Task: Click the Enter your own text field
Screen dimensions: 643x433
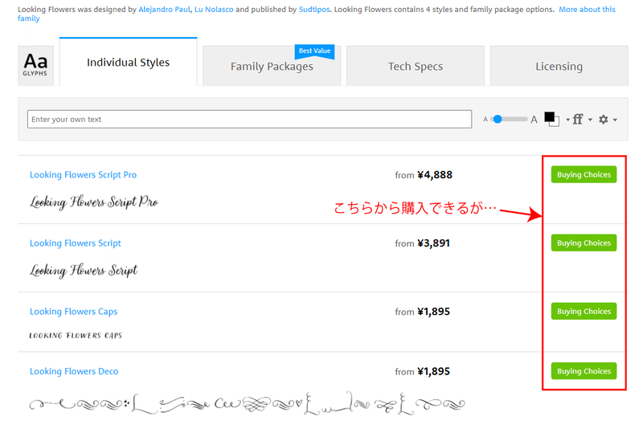Action: point(249,120)
